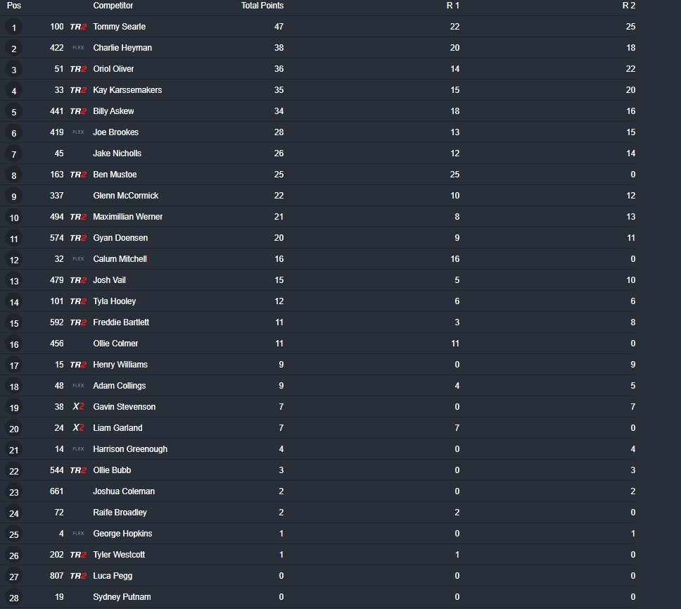Sort by the Total Points column header

pos(262,6)
